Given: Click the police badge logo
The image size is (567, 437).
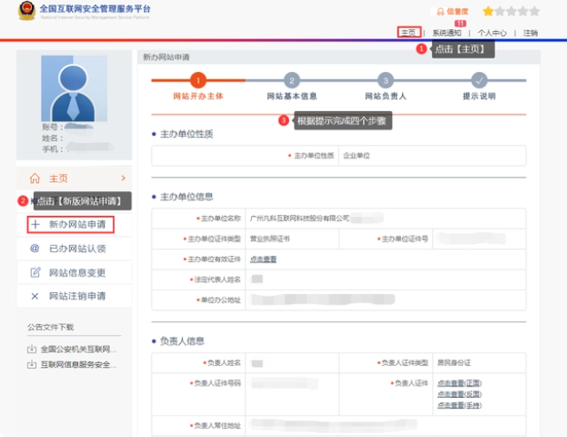Looking at the screenshot, I should click(27, 12).
